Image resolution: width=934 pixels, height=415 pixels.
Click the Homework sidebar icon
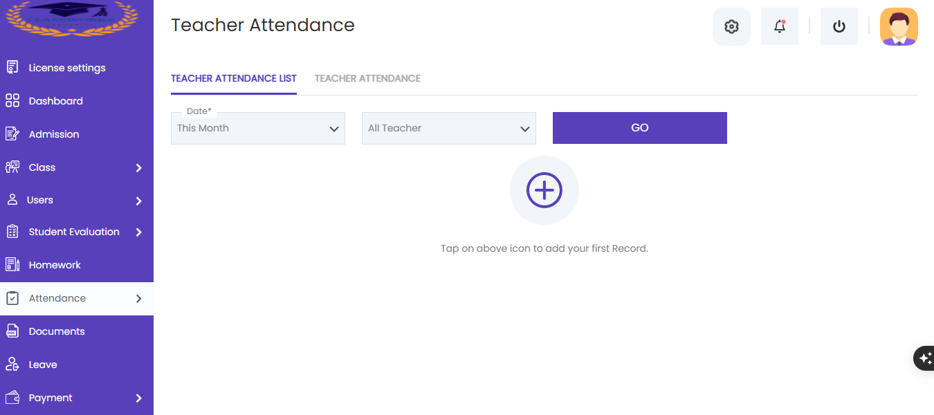click(12, 265)
